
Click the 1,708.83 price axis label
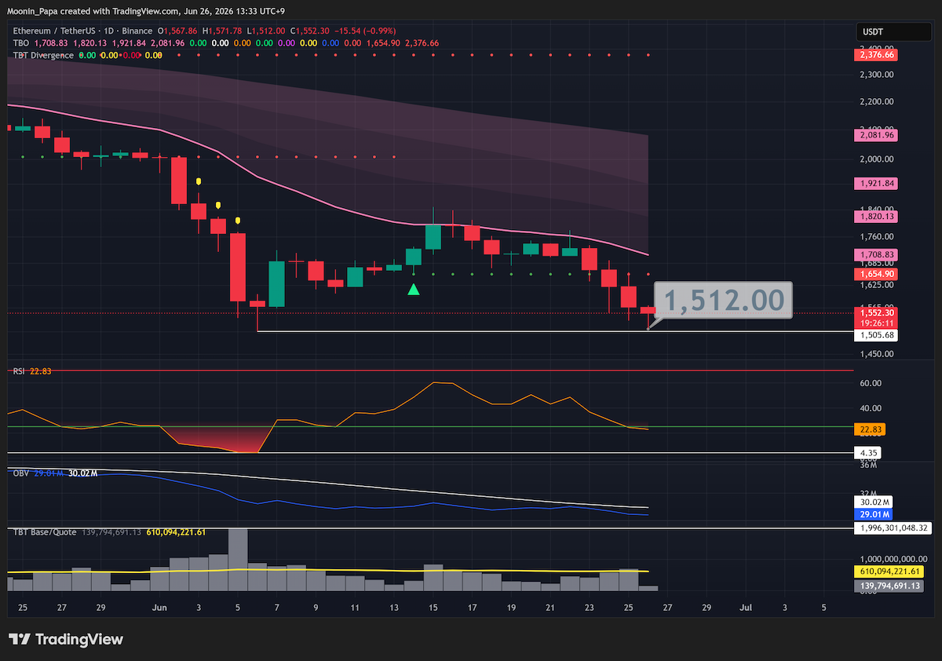tap(878, 255)
